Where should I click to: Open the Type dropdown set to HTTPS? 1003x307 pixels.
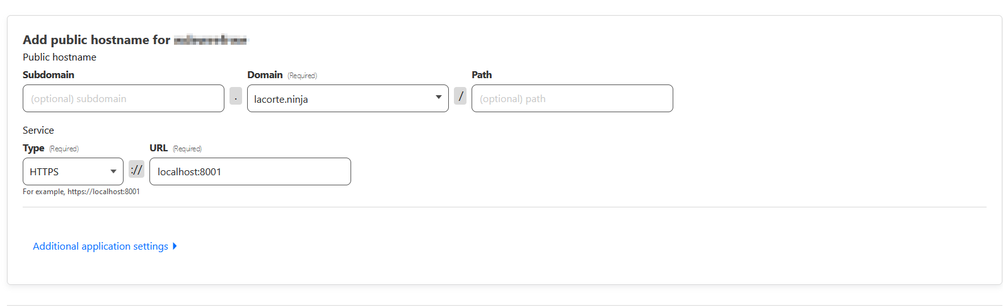pos(66,171)
